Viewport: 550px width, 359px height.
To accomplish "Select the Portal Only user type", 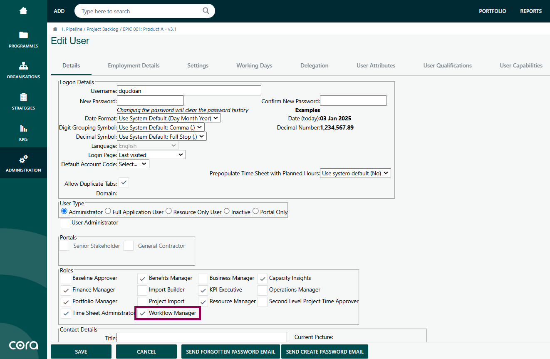I will pos(255,211).
